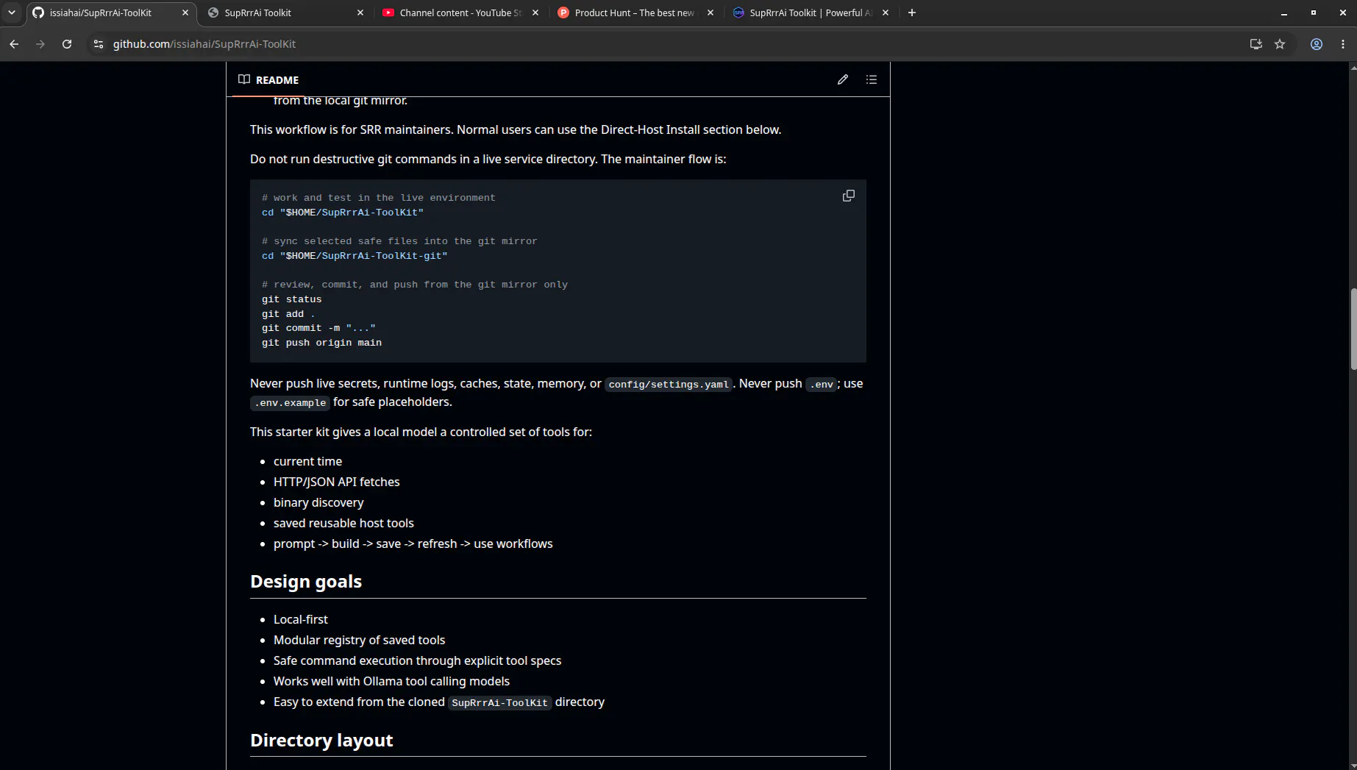This screenshot has width=1357, height=770.
Task: Bookmark this page with the star icon
Action: pos(1280,44)
